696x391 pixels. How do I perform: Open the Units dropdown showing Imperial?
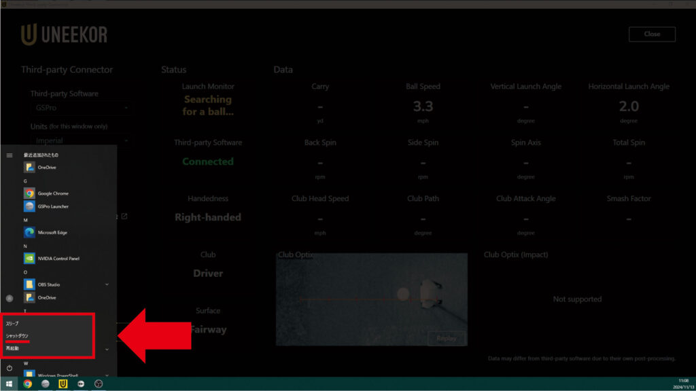[80, 141]
